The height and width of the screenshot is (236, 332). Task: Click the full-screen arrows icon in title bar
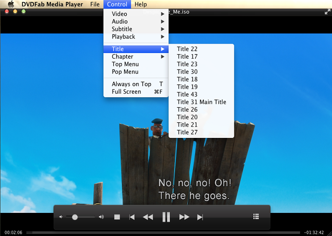coord(327,12)
